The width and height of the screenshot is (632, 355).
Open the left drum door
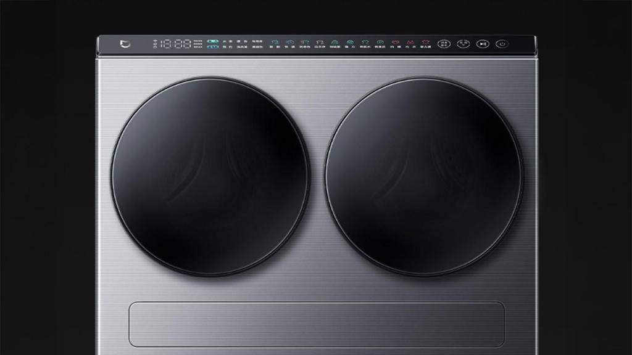(210, 175)
